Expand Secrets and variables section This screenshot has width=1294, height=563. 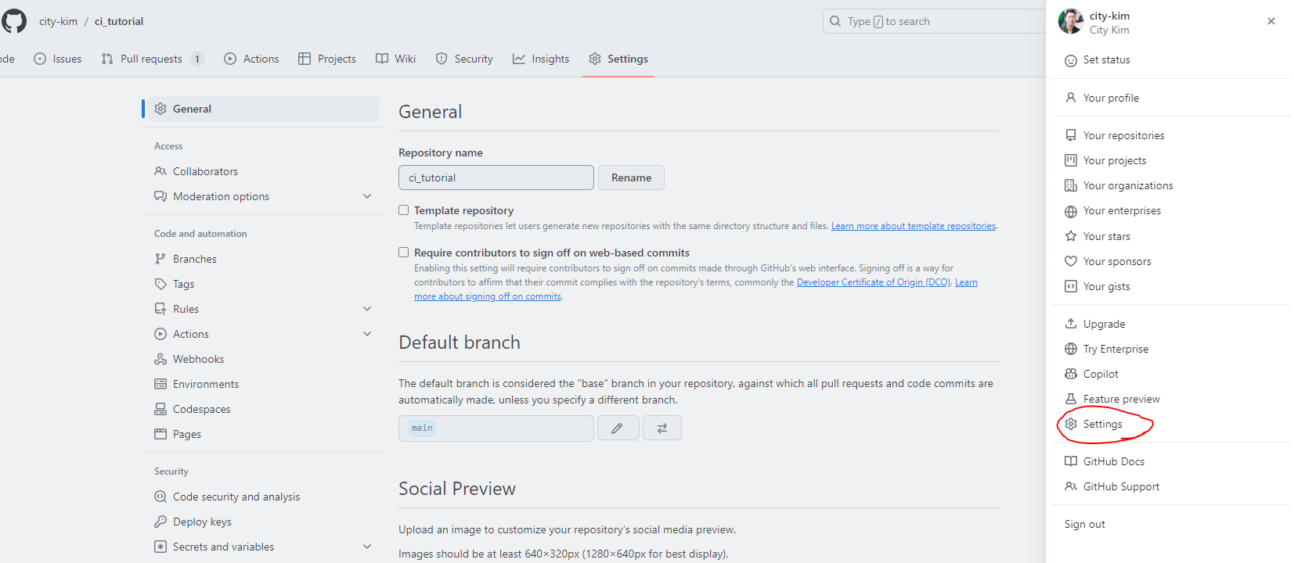point(367,547)
